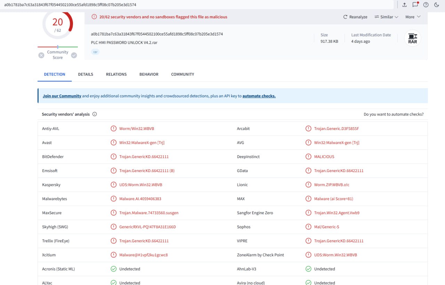The width and height of the screenshot is (445, 285).
Task: Click the Kaspersky malicious alert icon
Action: pos(113,185)
